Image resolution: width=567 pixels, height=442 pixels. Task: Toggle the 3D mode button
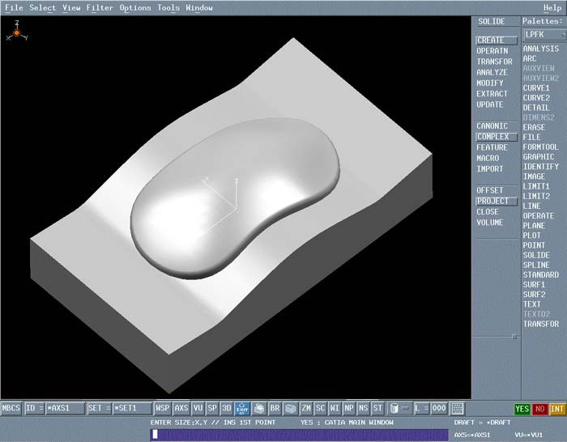coord(227,409)
